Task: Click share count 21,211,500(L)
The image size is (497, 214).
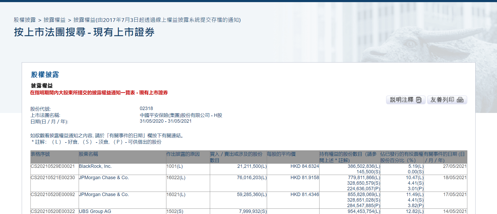Action: pyautogui.click(x=252, y=166)
